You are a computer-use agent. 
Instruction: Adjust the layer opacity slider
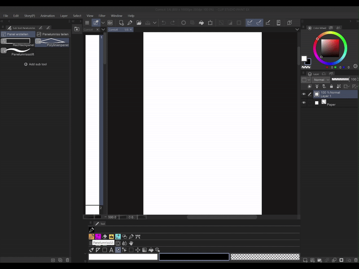(x=341, y=79)
